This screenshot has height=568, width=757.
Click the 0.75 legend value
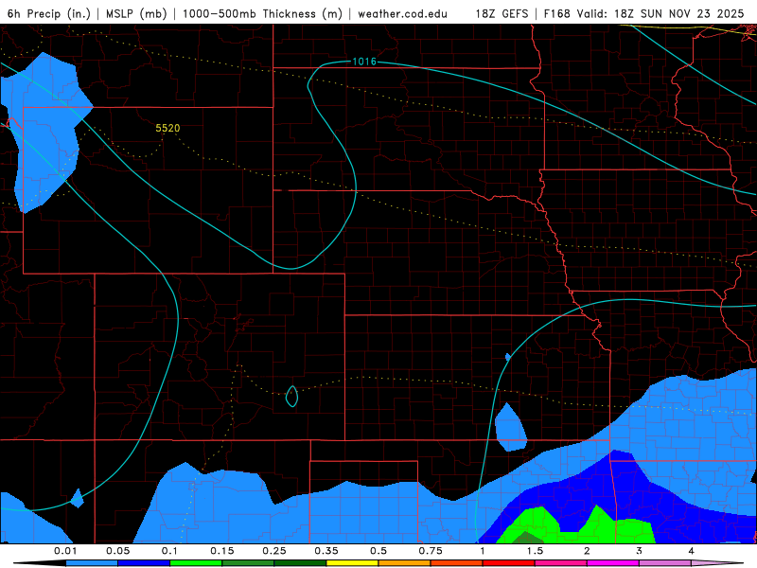(431, 551)
